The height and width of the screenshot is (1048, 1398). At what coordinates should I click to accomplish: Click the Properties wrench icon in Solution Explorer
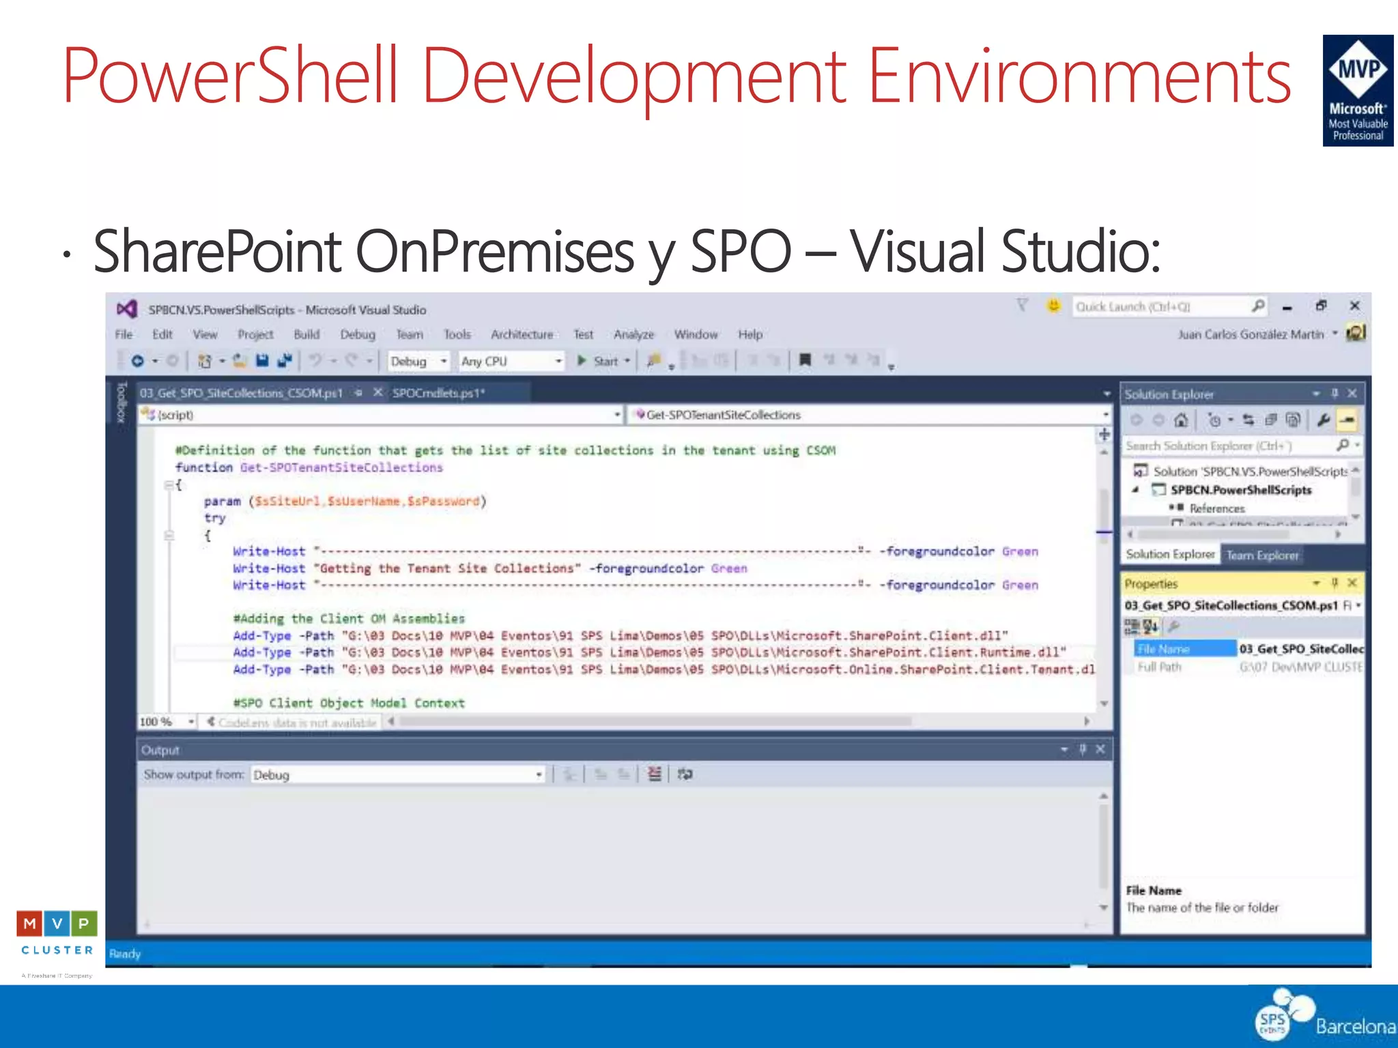pos(1324,420)
